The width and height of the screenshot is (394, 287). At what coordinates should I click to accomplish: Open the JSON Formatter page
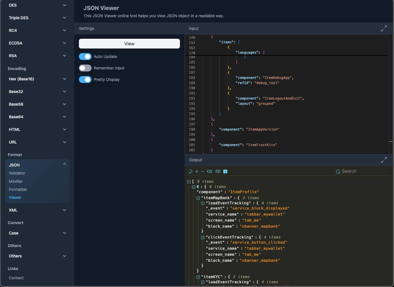[18, 189]
